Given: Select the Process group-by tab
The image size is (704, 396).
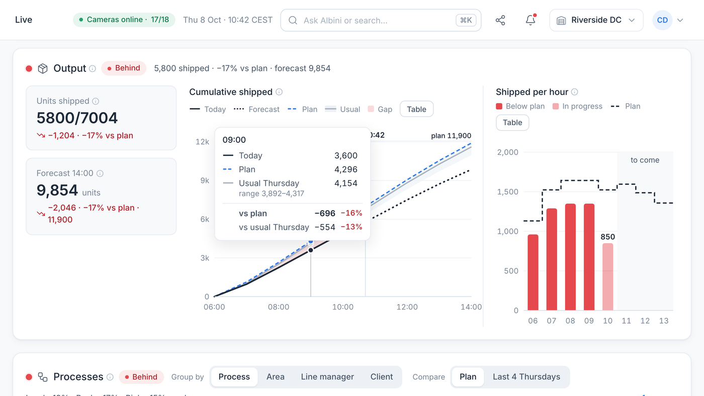Looking at the screenshot, I should pyautogui.click(x=234, y=377).
